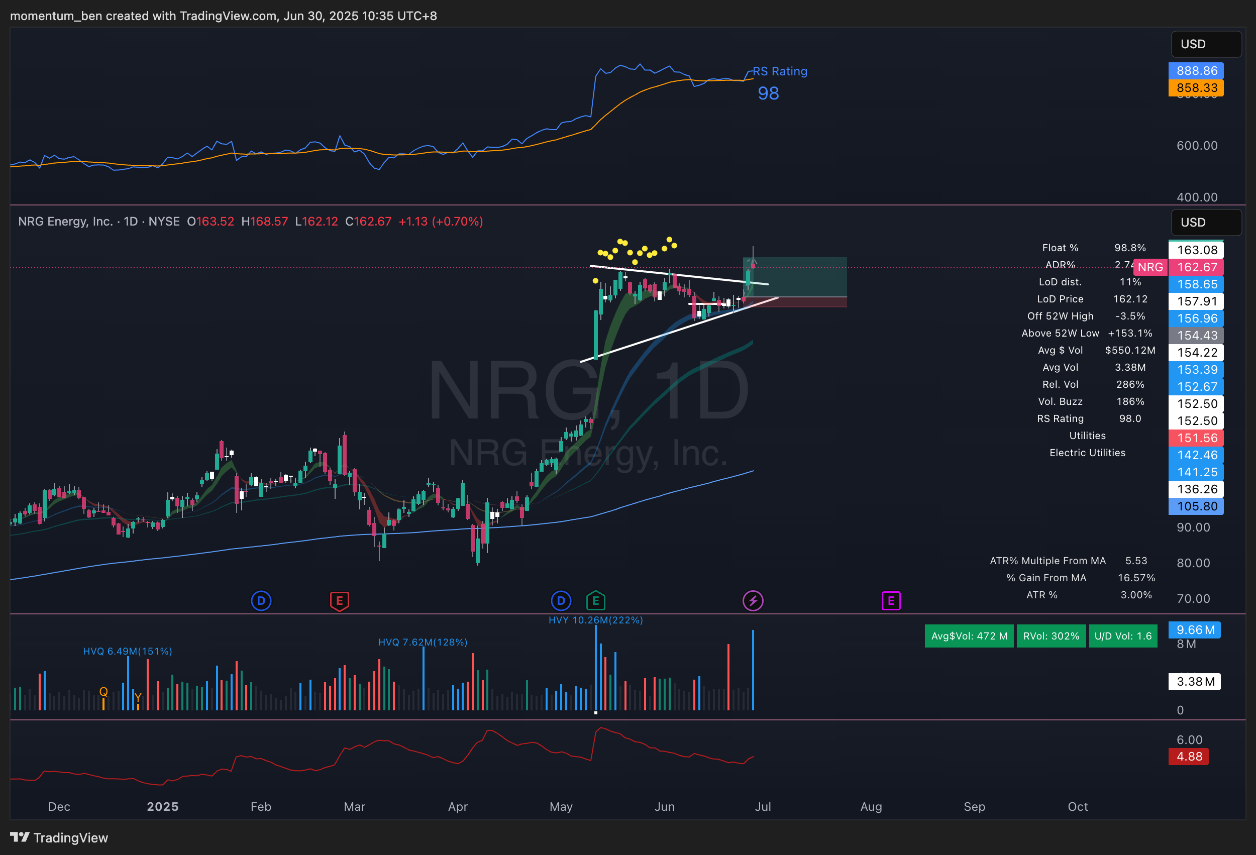The image size is (1256, 855).
Task: Open the USD currency selector in RS pane
Action: pyautogui.click(x=1206, y=44)
